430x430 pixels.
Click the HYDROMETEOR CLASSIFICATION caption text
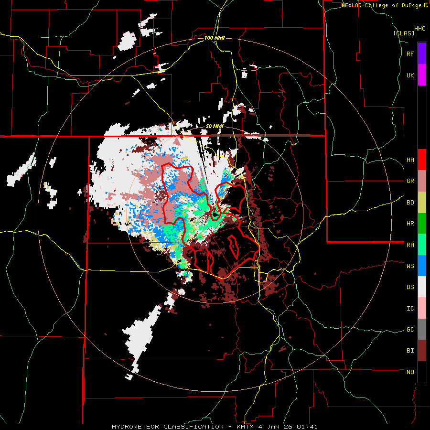[x=168, y=427]
